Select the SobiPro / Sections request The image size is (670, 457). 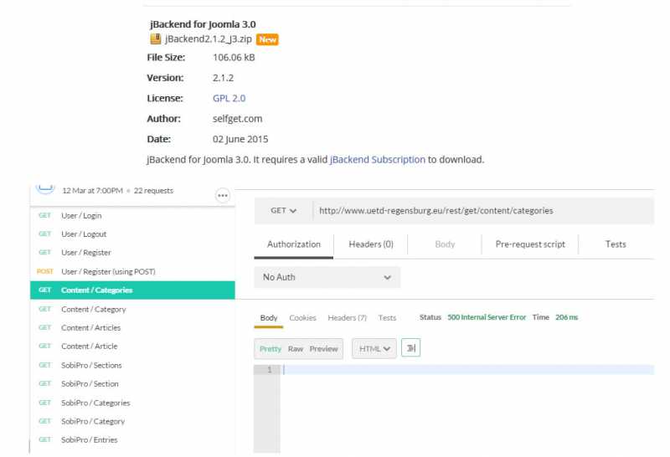[x=132, y=365]
